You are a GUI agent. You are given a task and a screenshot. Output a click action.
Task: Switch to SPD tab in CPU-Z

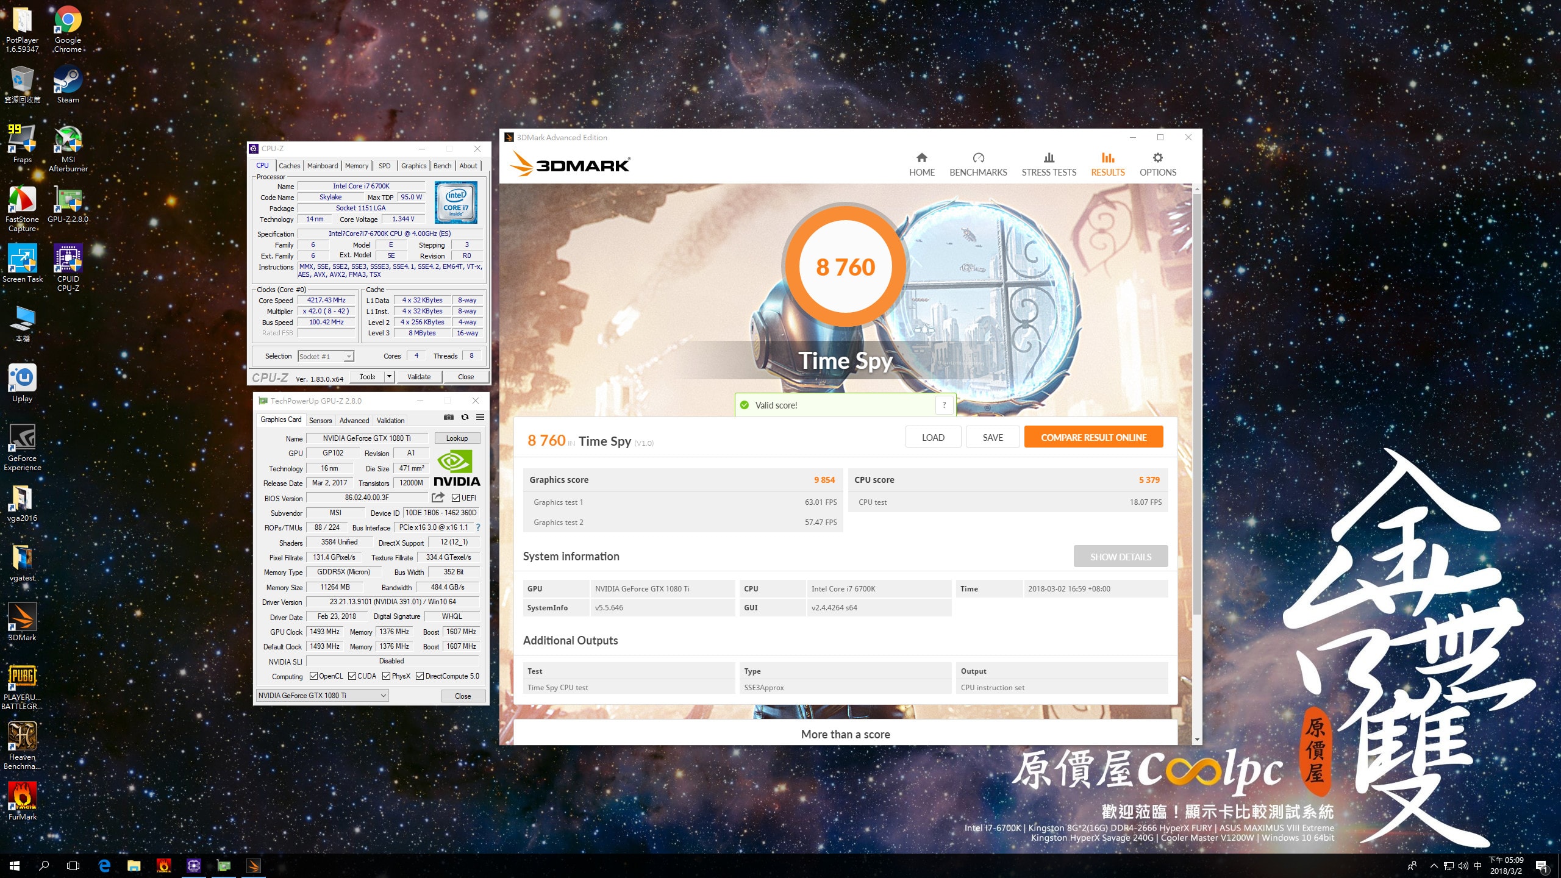(x=384, y=166)
